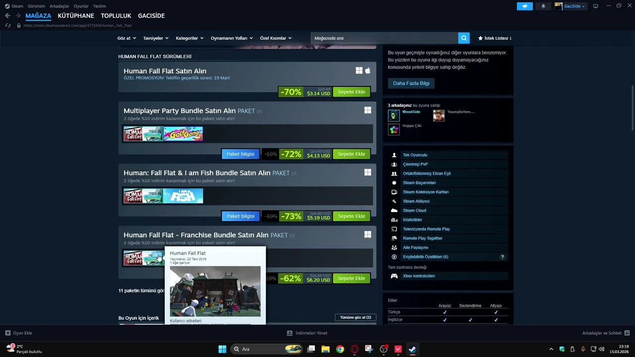Add Multiplayer Party Bundle to cart
Screen dimensions: 635x357
351,154
